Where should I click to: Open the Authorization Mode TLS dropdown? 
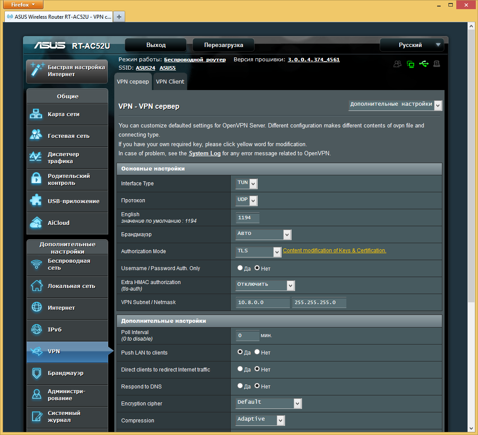[x=258, y=251]
